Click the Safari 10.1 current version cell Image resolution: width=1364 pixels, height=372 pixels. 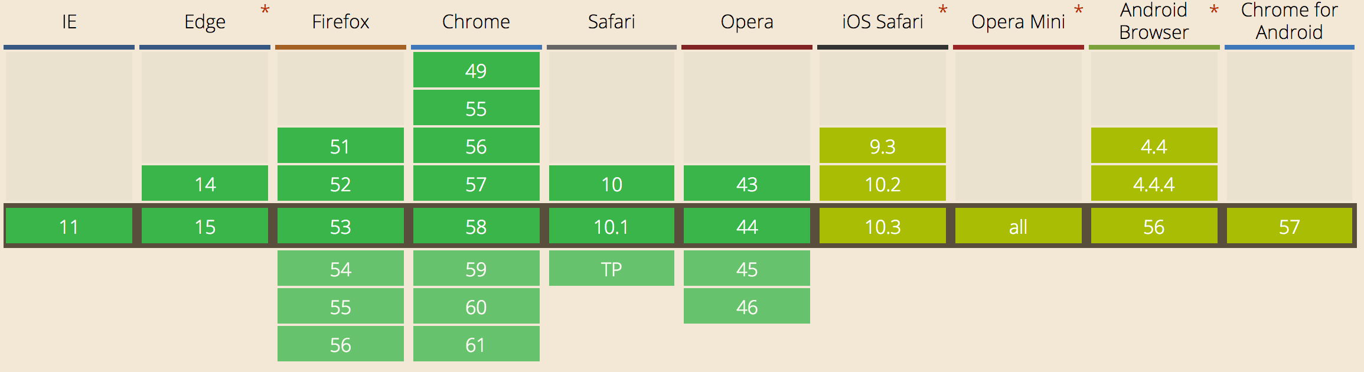(x=612, y=226)
